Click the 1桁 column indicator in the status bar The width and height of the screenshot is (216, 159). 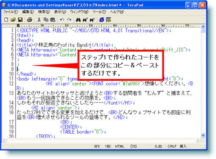[x=108, y=146]
